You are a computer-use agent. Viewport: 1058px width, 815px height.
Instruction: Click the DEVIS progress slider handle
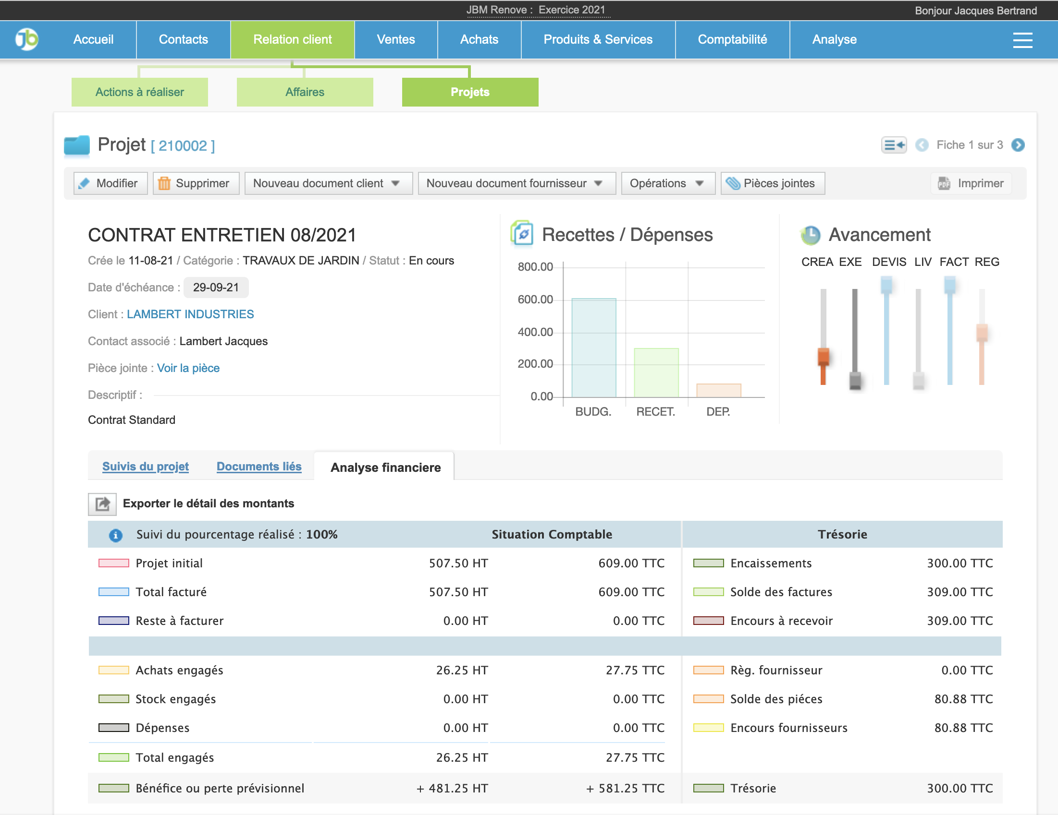886,285
